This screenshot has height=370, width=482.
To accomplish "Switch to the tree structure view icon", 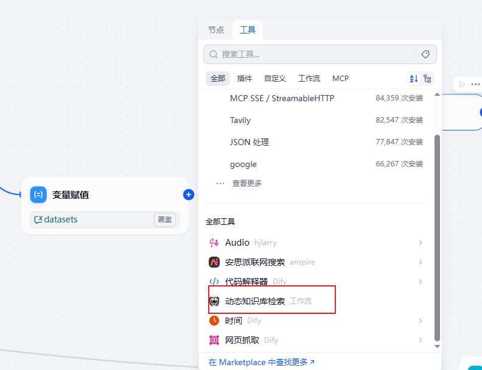I will [427, 79].
